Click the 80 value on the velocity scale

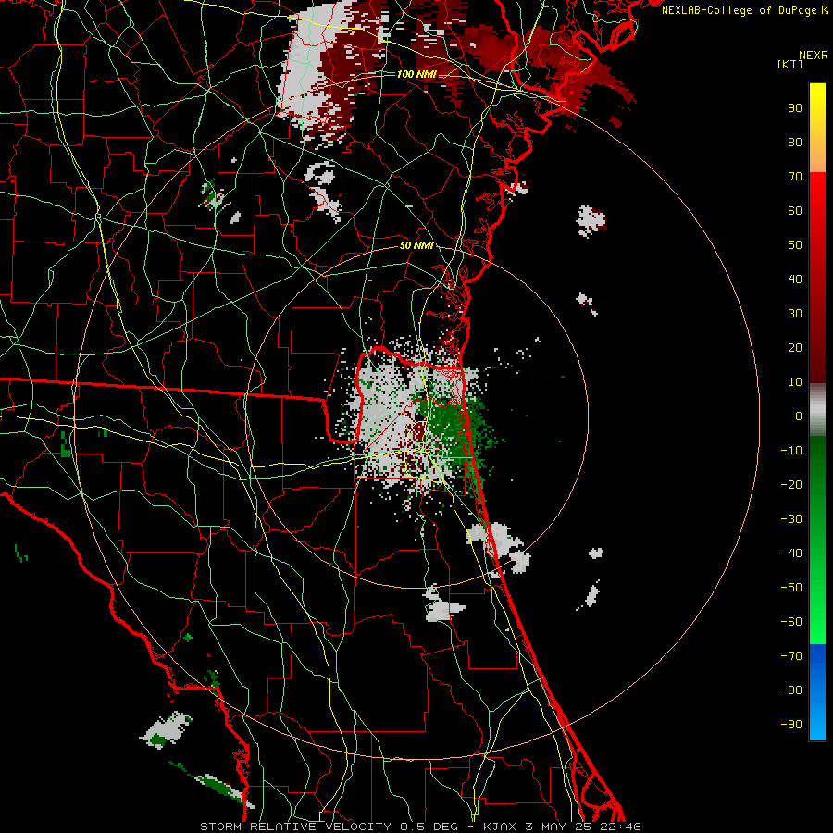[795, 143]
